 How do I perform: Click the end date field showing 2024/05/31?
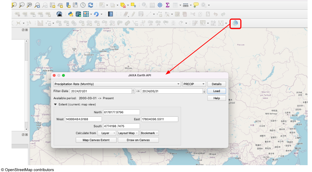[x=171, y=91]
